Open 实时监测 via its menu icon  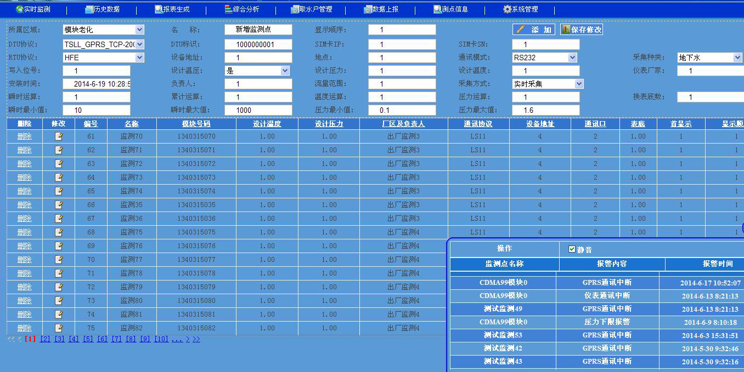coord(20,9)
